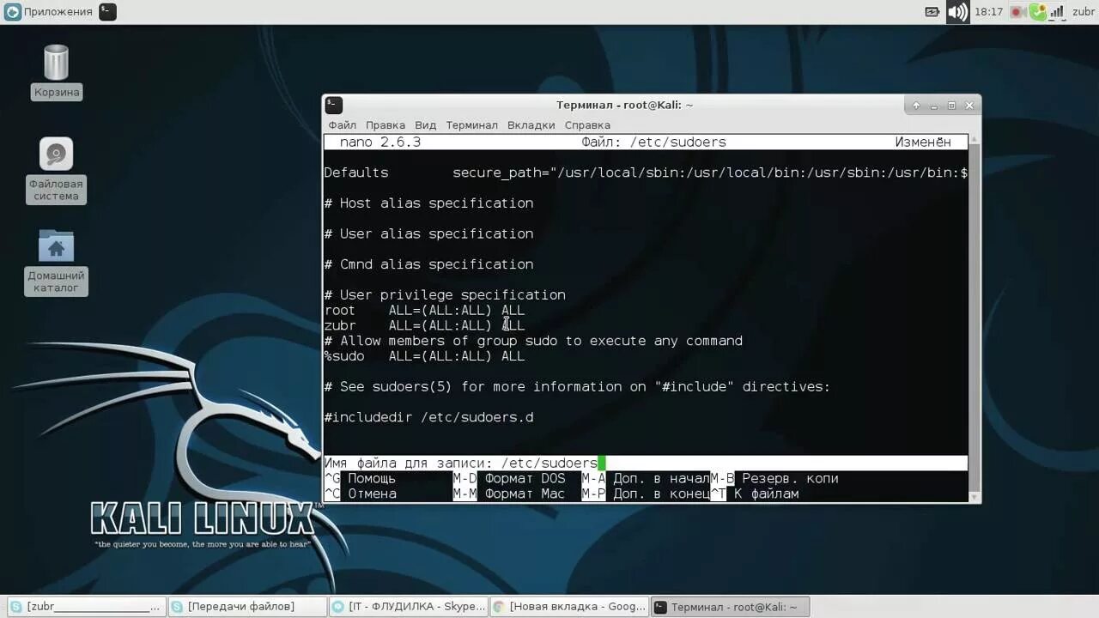The height and width of the screenshot is (618, 1099).
Task: Open the Правка menu
Action: (x=386, y=125)
